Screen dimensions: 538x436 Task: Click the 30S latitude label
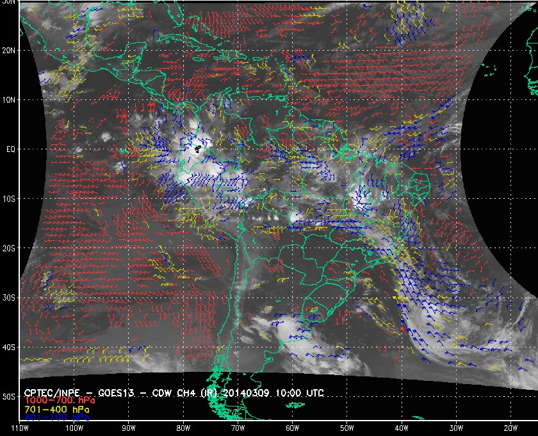[x=8, y=298]
